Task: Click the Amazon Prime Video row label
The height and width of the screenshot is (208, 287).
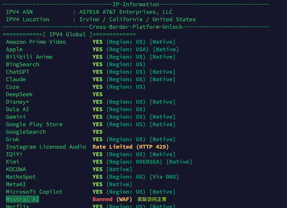Action: tap(36, 42)
